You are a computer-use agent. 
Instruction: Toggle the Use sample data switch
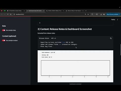4,30
